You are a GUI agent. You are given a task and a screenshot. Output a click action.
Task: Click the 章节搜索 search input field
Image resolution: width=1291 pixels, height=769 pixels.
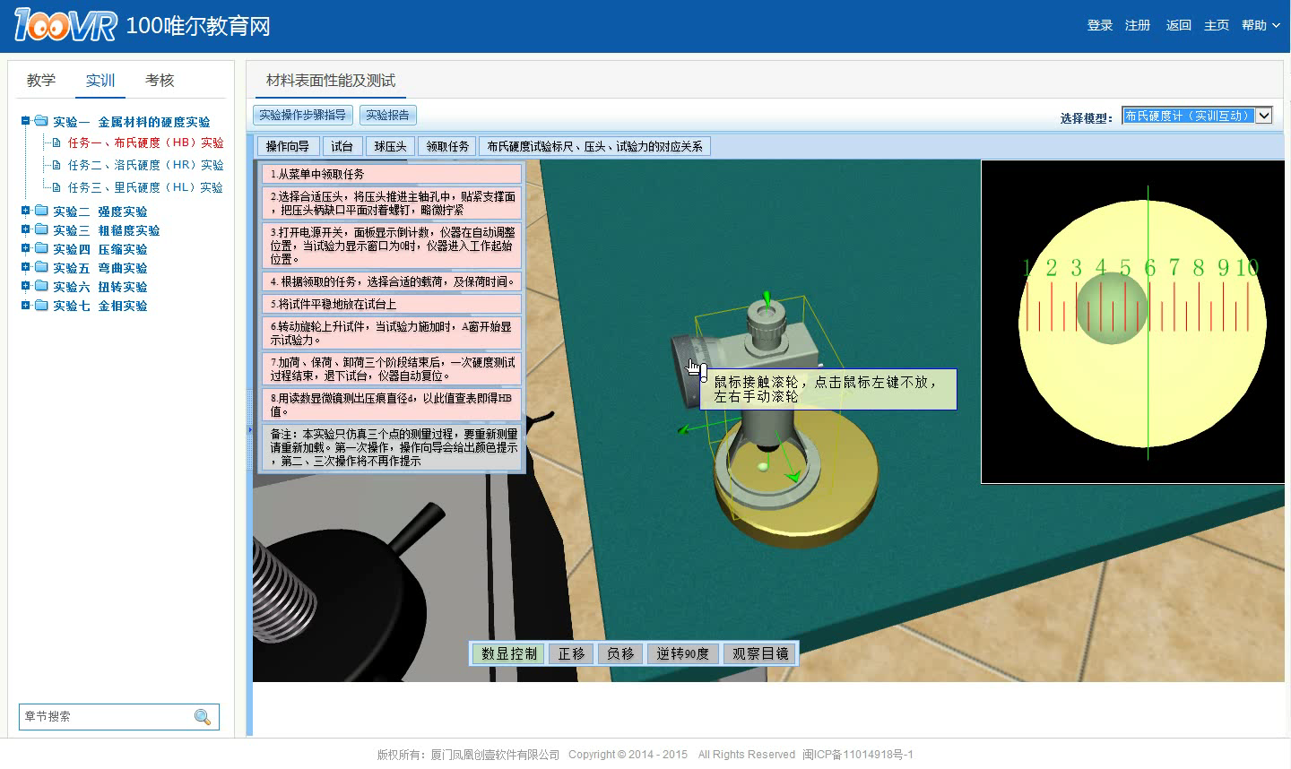coord(106,716)
